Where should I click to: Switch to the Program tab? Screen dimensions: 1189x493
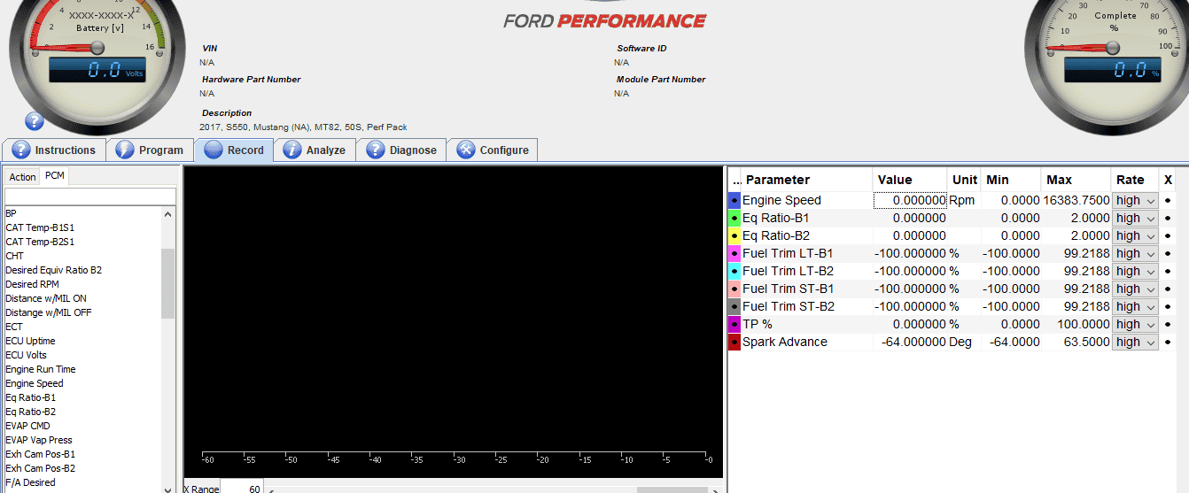click(x=150, y=150)
